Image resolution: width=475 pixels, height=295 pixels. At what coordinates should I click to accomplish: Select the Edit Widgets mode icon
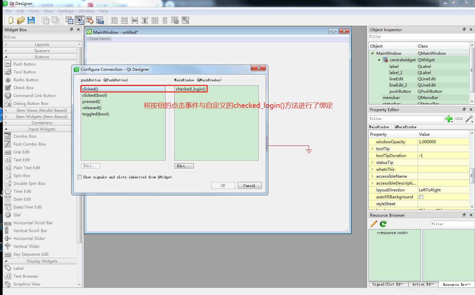coord(70,20)
